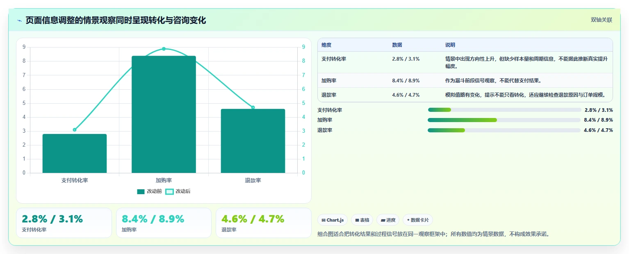
Task: Click the 4.6% / 4.7% progress value
Action: [599, 130]
